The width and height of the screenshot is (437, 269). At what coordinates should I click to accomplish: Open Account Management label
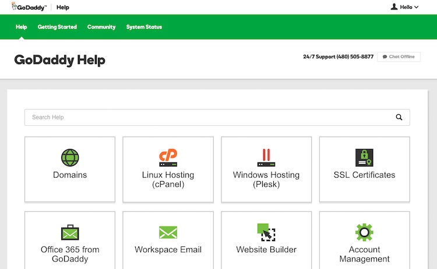coord(364,254)
